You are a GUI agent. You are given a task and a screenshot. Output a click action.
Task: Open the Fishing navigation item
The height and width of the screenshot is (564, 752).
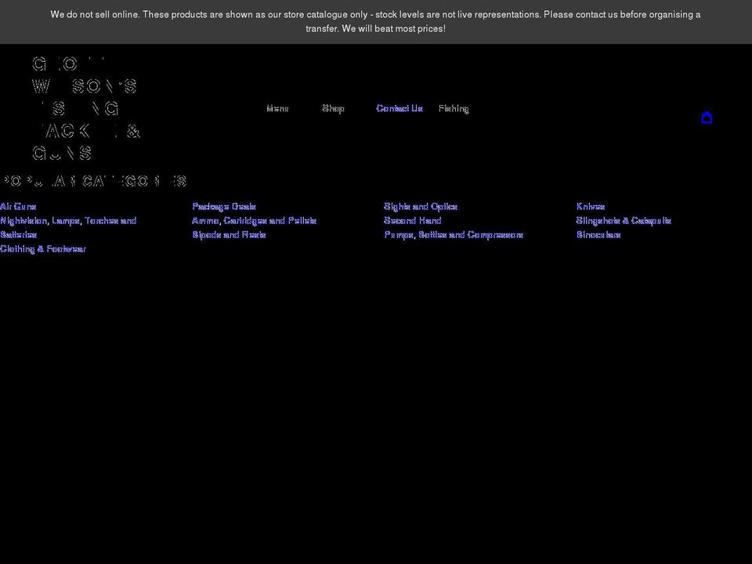click(454, 108)
